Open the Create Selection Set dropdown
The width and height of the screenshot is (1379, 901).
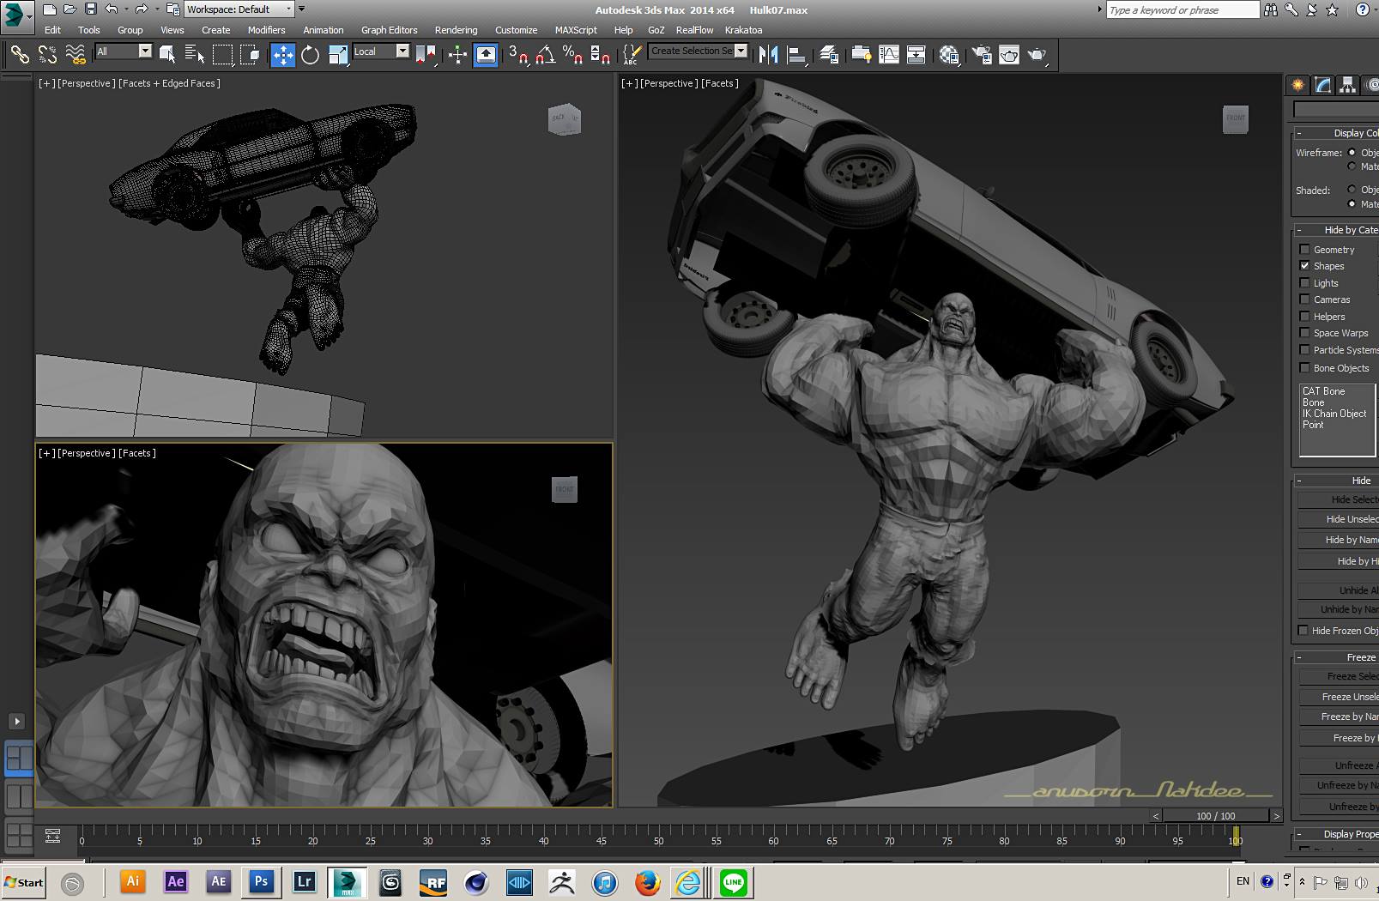699,51
